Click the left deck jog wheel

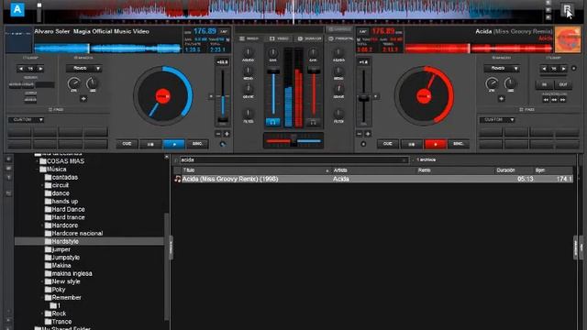pyautogui.click(x=163, y=95)
